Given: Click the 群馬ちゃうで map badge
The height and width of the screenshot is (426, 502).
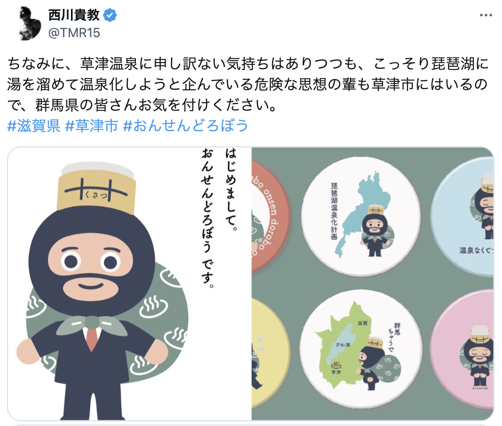Looking at the screenshot, I should coord(361,349).
